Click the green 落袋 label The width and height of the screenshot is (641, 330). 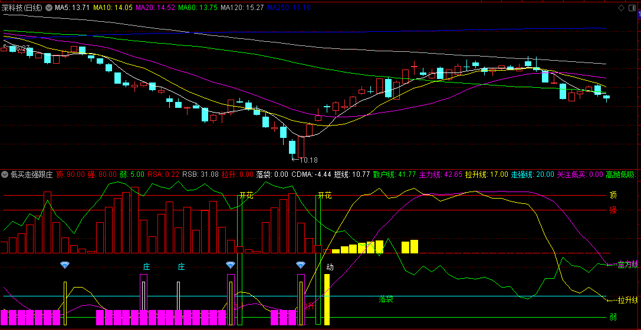click(386, 299)
